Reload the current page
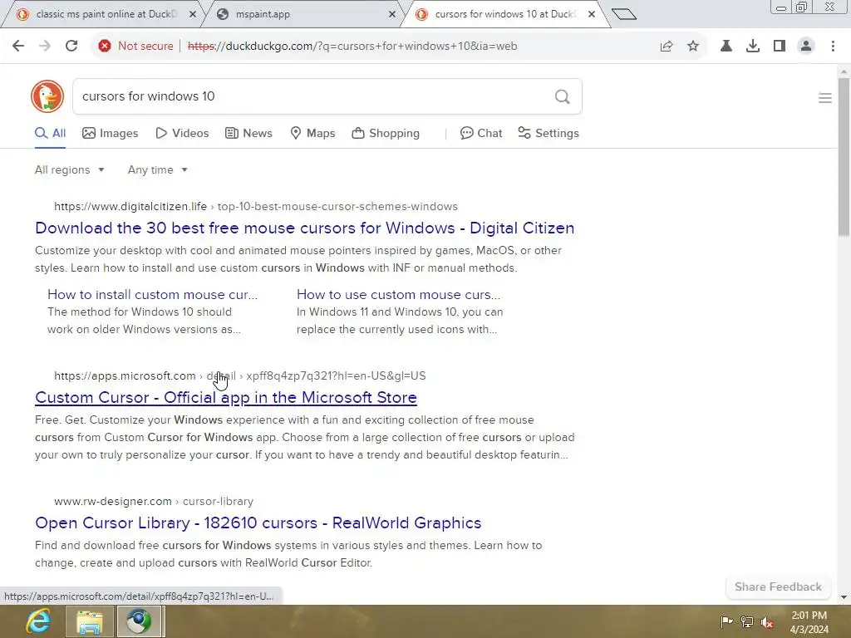 click(x=71, y=47)
